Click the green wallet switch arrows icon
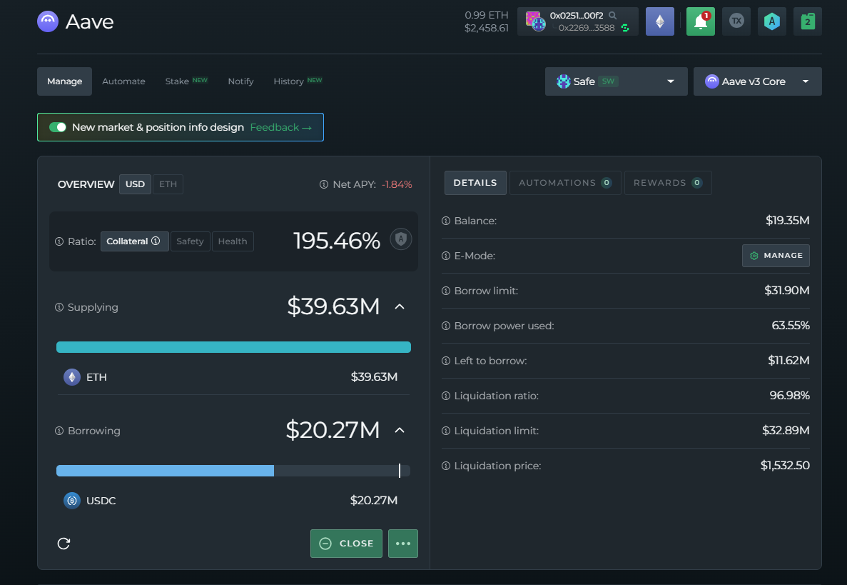Screen dimensions: 847x585 coord(625,28)
